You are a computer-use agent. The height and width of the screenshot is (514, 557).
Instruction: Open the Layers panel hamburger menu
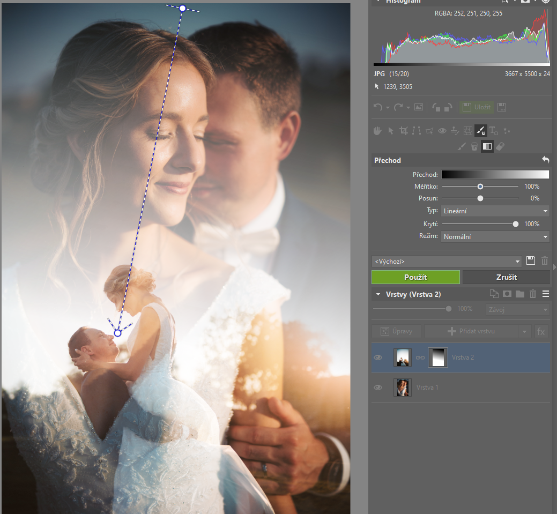click(x=546, y=294)
